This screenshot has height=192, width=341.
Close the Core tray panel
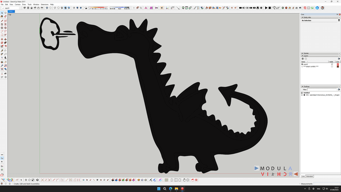tap(340, 14)
